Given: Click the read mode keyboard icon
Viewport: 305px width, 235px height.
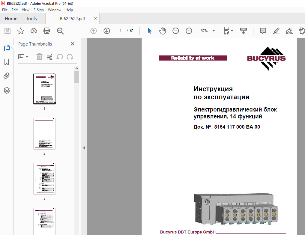Looking at the screenshot, I should [243, 31].
